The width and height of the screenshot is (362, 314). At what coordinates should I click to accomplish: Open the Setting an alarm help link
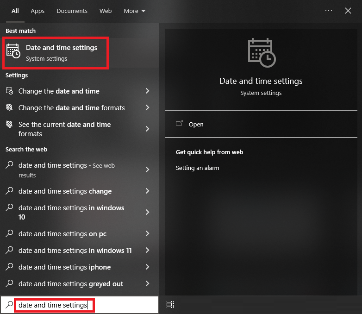click(x=197, y=168)
